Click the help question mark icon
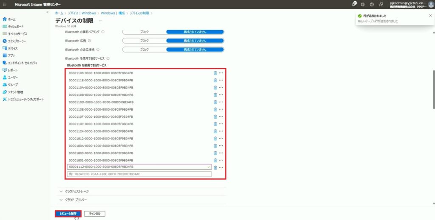The width and height of the screenshot is (435, 220). pyautogui.click(x=372, y=4)
